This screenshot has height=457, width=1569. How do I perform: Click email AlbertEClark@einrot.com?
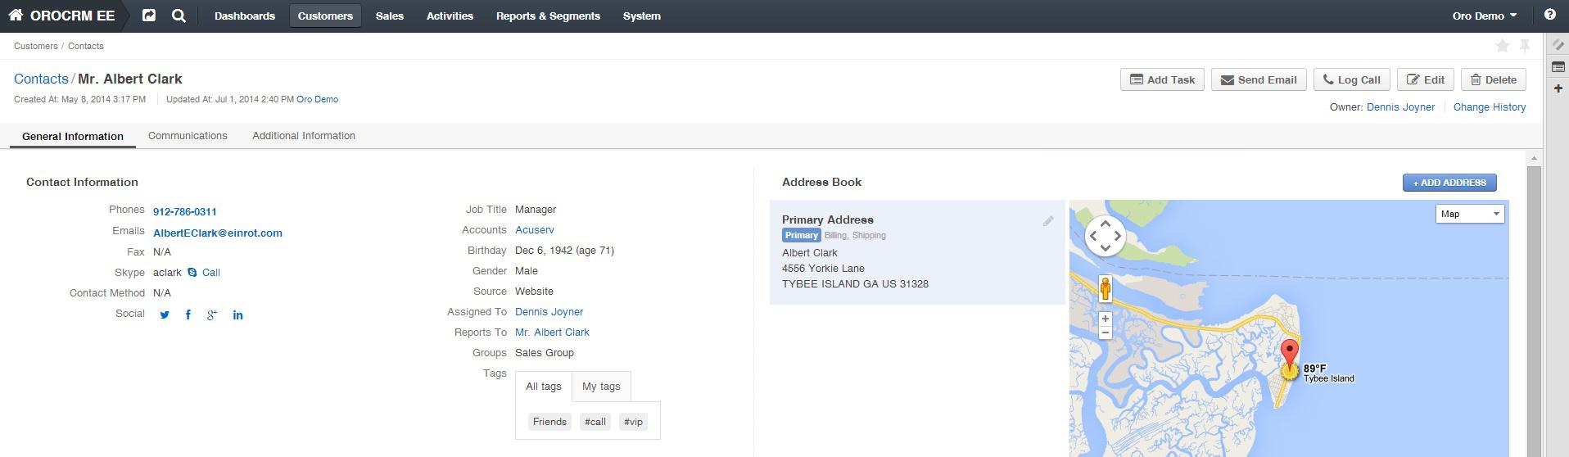click(x=218, y=233)
